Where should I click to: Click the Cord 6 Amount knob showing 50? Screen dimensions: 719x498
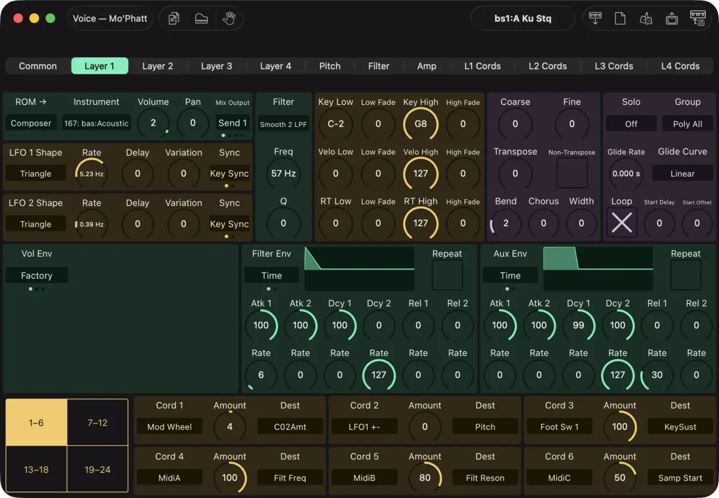(620, 478)
